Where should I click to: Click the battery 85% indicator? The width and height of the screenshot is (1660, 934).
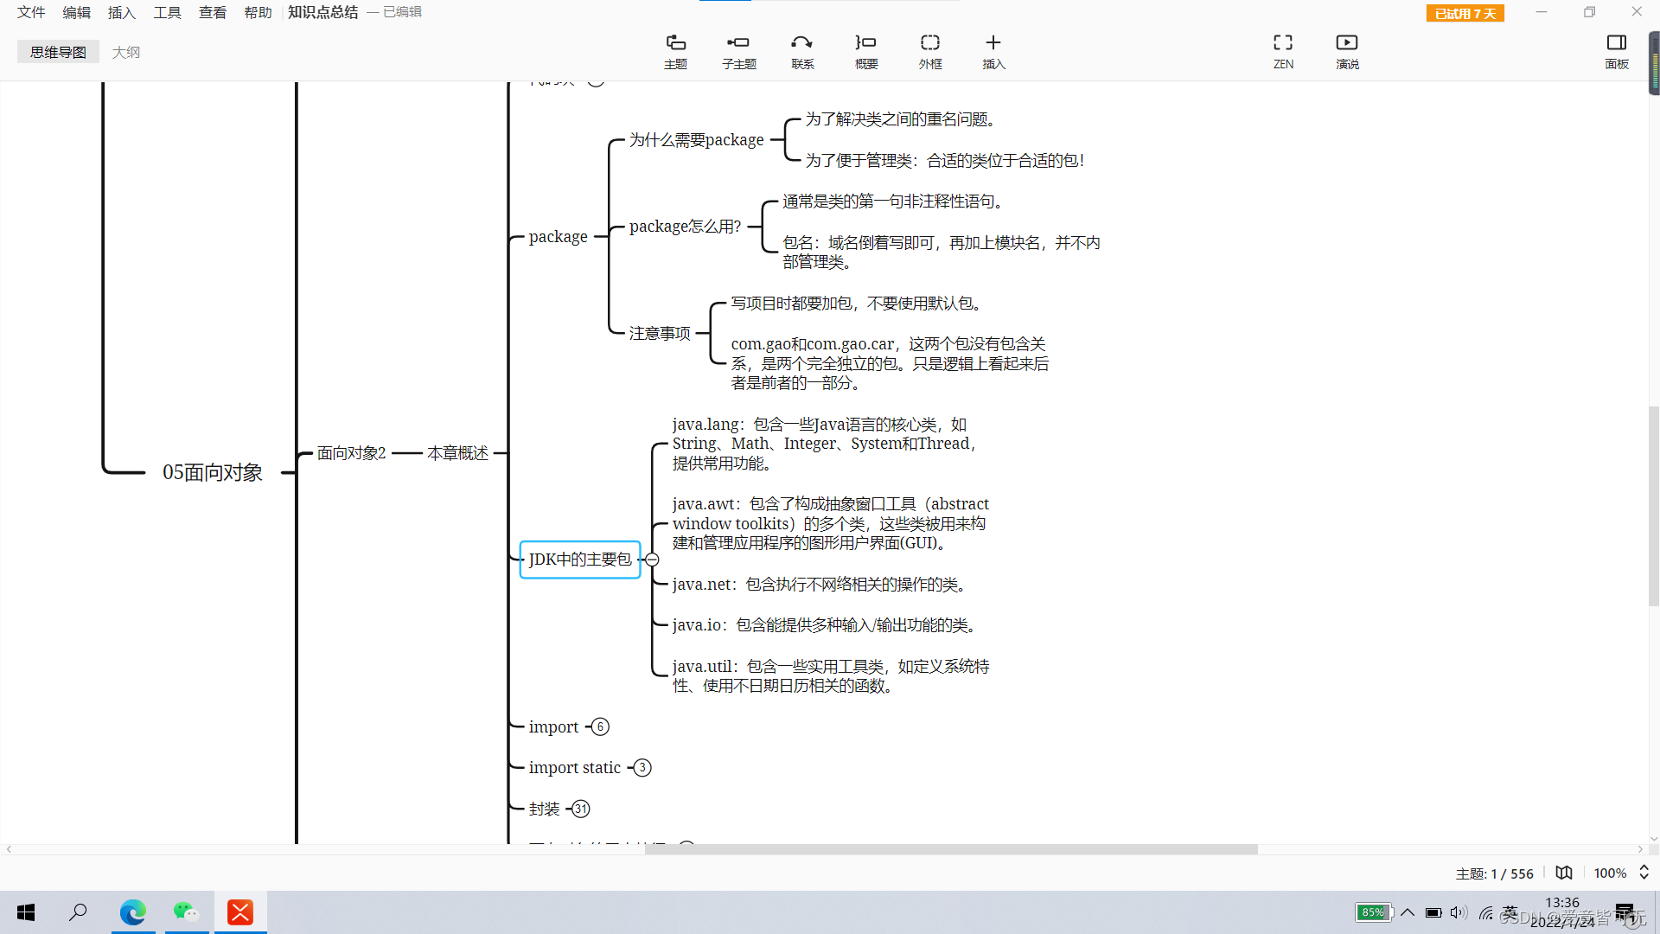click(1373, 912)
